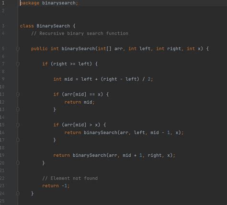Click the 'mid - 1' argument in recursive call
Image resolution: width=227 pixels, height=205 pixels.
(160, 132)
